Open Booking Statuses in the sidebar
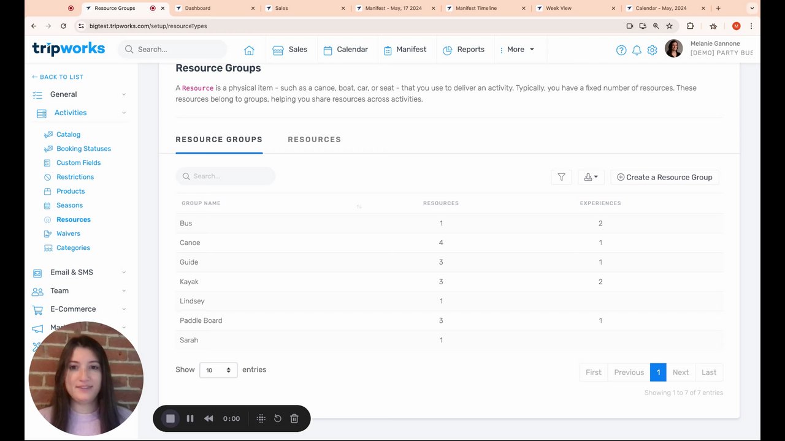The width and height of the screenshot is (785, 441). 83,149
